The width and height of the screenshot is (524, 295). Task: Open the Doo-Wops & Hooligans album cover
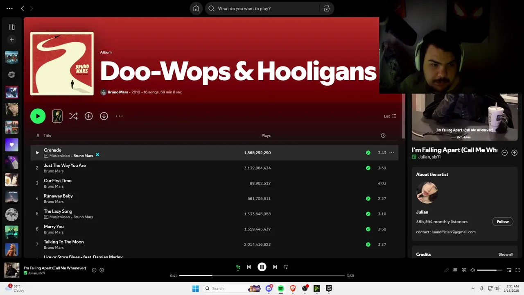(x=62, y=64)
